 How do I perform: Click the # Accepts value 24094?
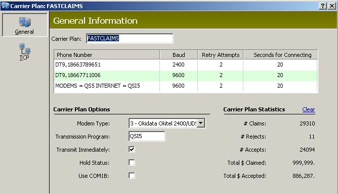coord(307,150)
